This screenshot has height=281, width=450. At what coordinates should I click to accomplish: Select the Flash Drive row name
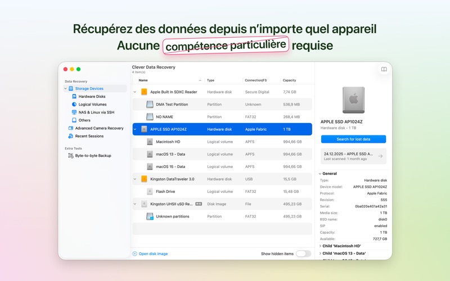(165, 192)
